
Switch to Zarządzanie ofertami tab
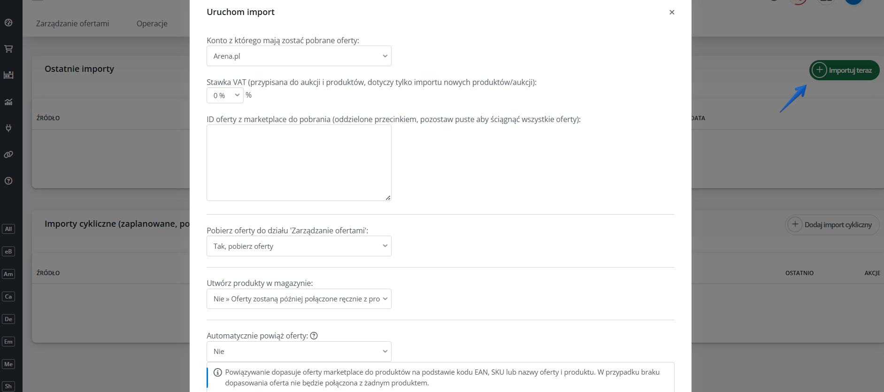[x=72, y=23]
